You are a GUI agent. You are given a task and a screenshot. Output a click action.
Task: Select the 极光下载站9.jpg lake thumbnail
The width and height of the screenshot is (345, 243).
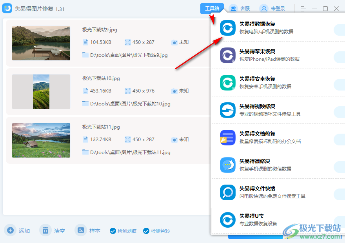click(41, 43)
